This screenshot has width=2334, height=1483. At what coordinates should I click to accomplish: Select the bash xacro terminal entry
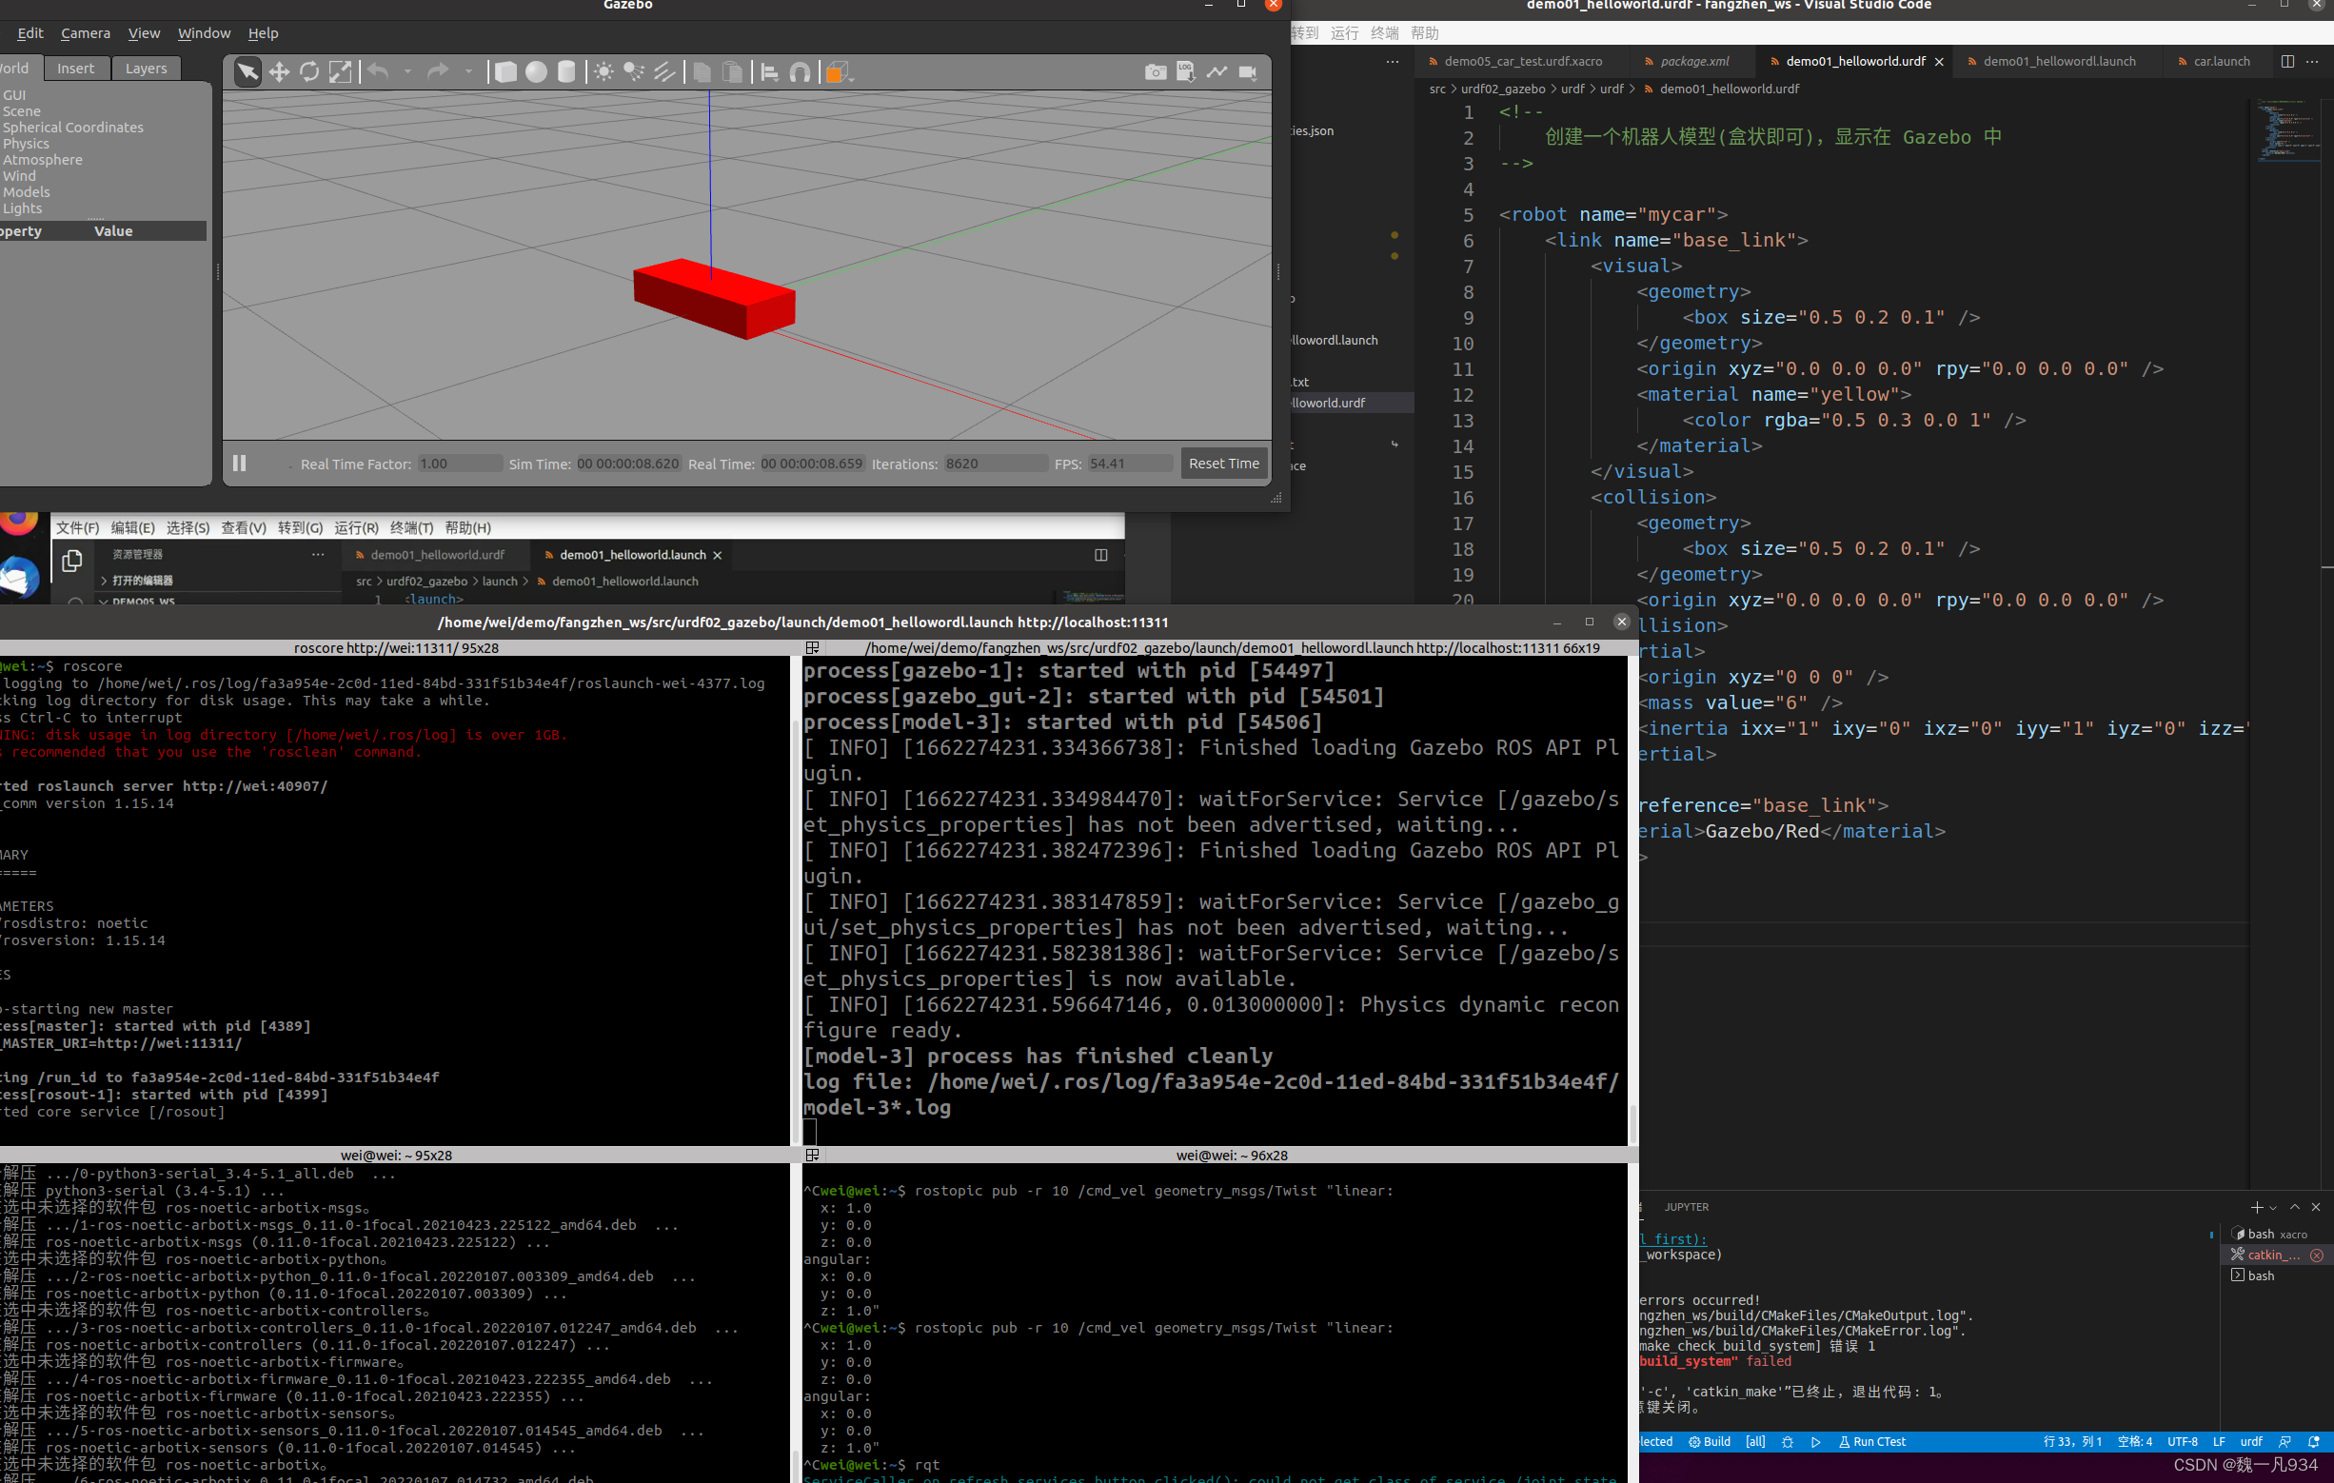(2277, 1234)
